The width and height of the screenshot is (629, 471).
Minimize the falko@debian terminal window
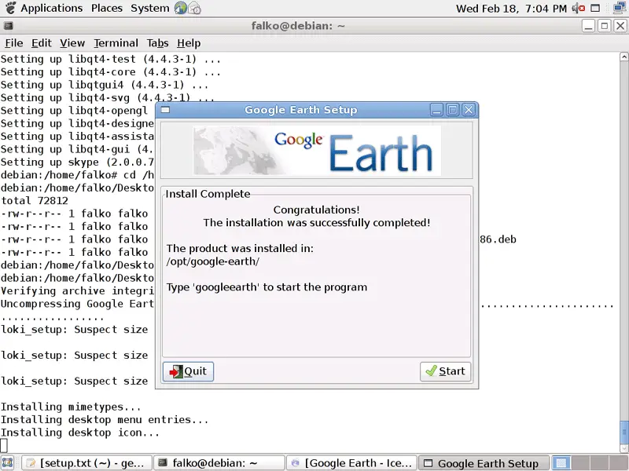click(x=588, y=26)
